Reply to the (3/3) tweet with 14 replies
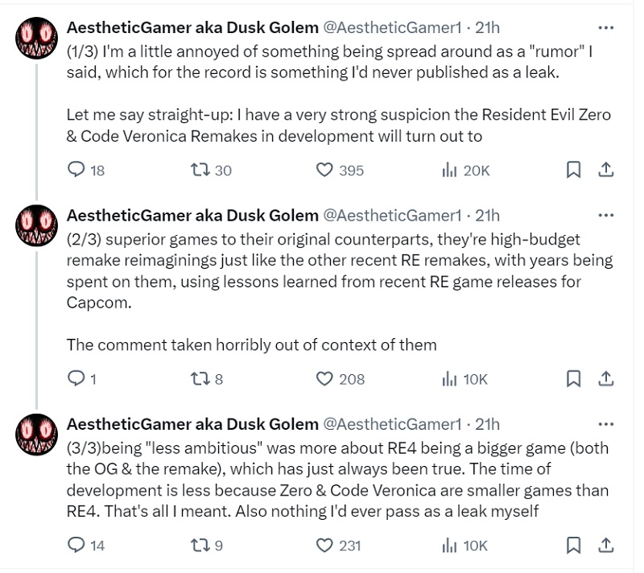The width and height of the screenshot is (644, 573). [76, 545]
